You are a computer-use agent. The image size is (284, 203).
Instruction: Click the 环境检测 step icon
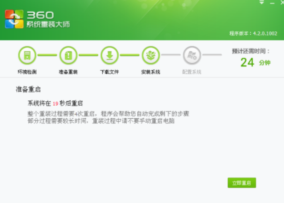tap(27, 55)
